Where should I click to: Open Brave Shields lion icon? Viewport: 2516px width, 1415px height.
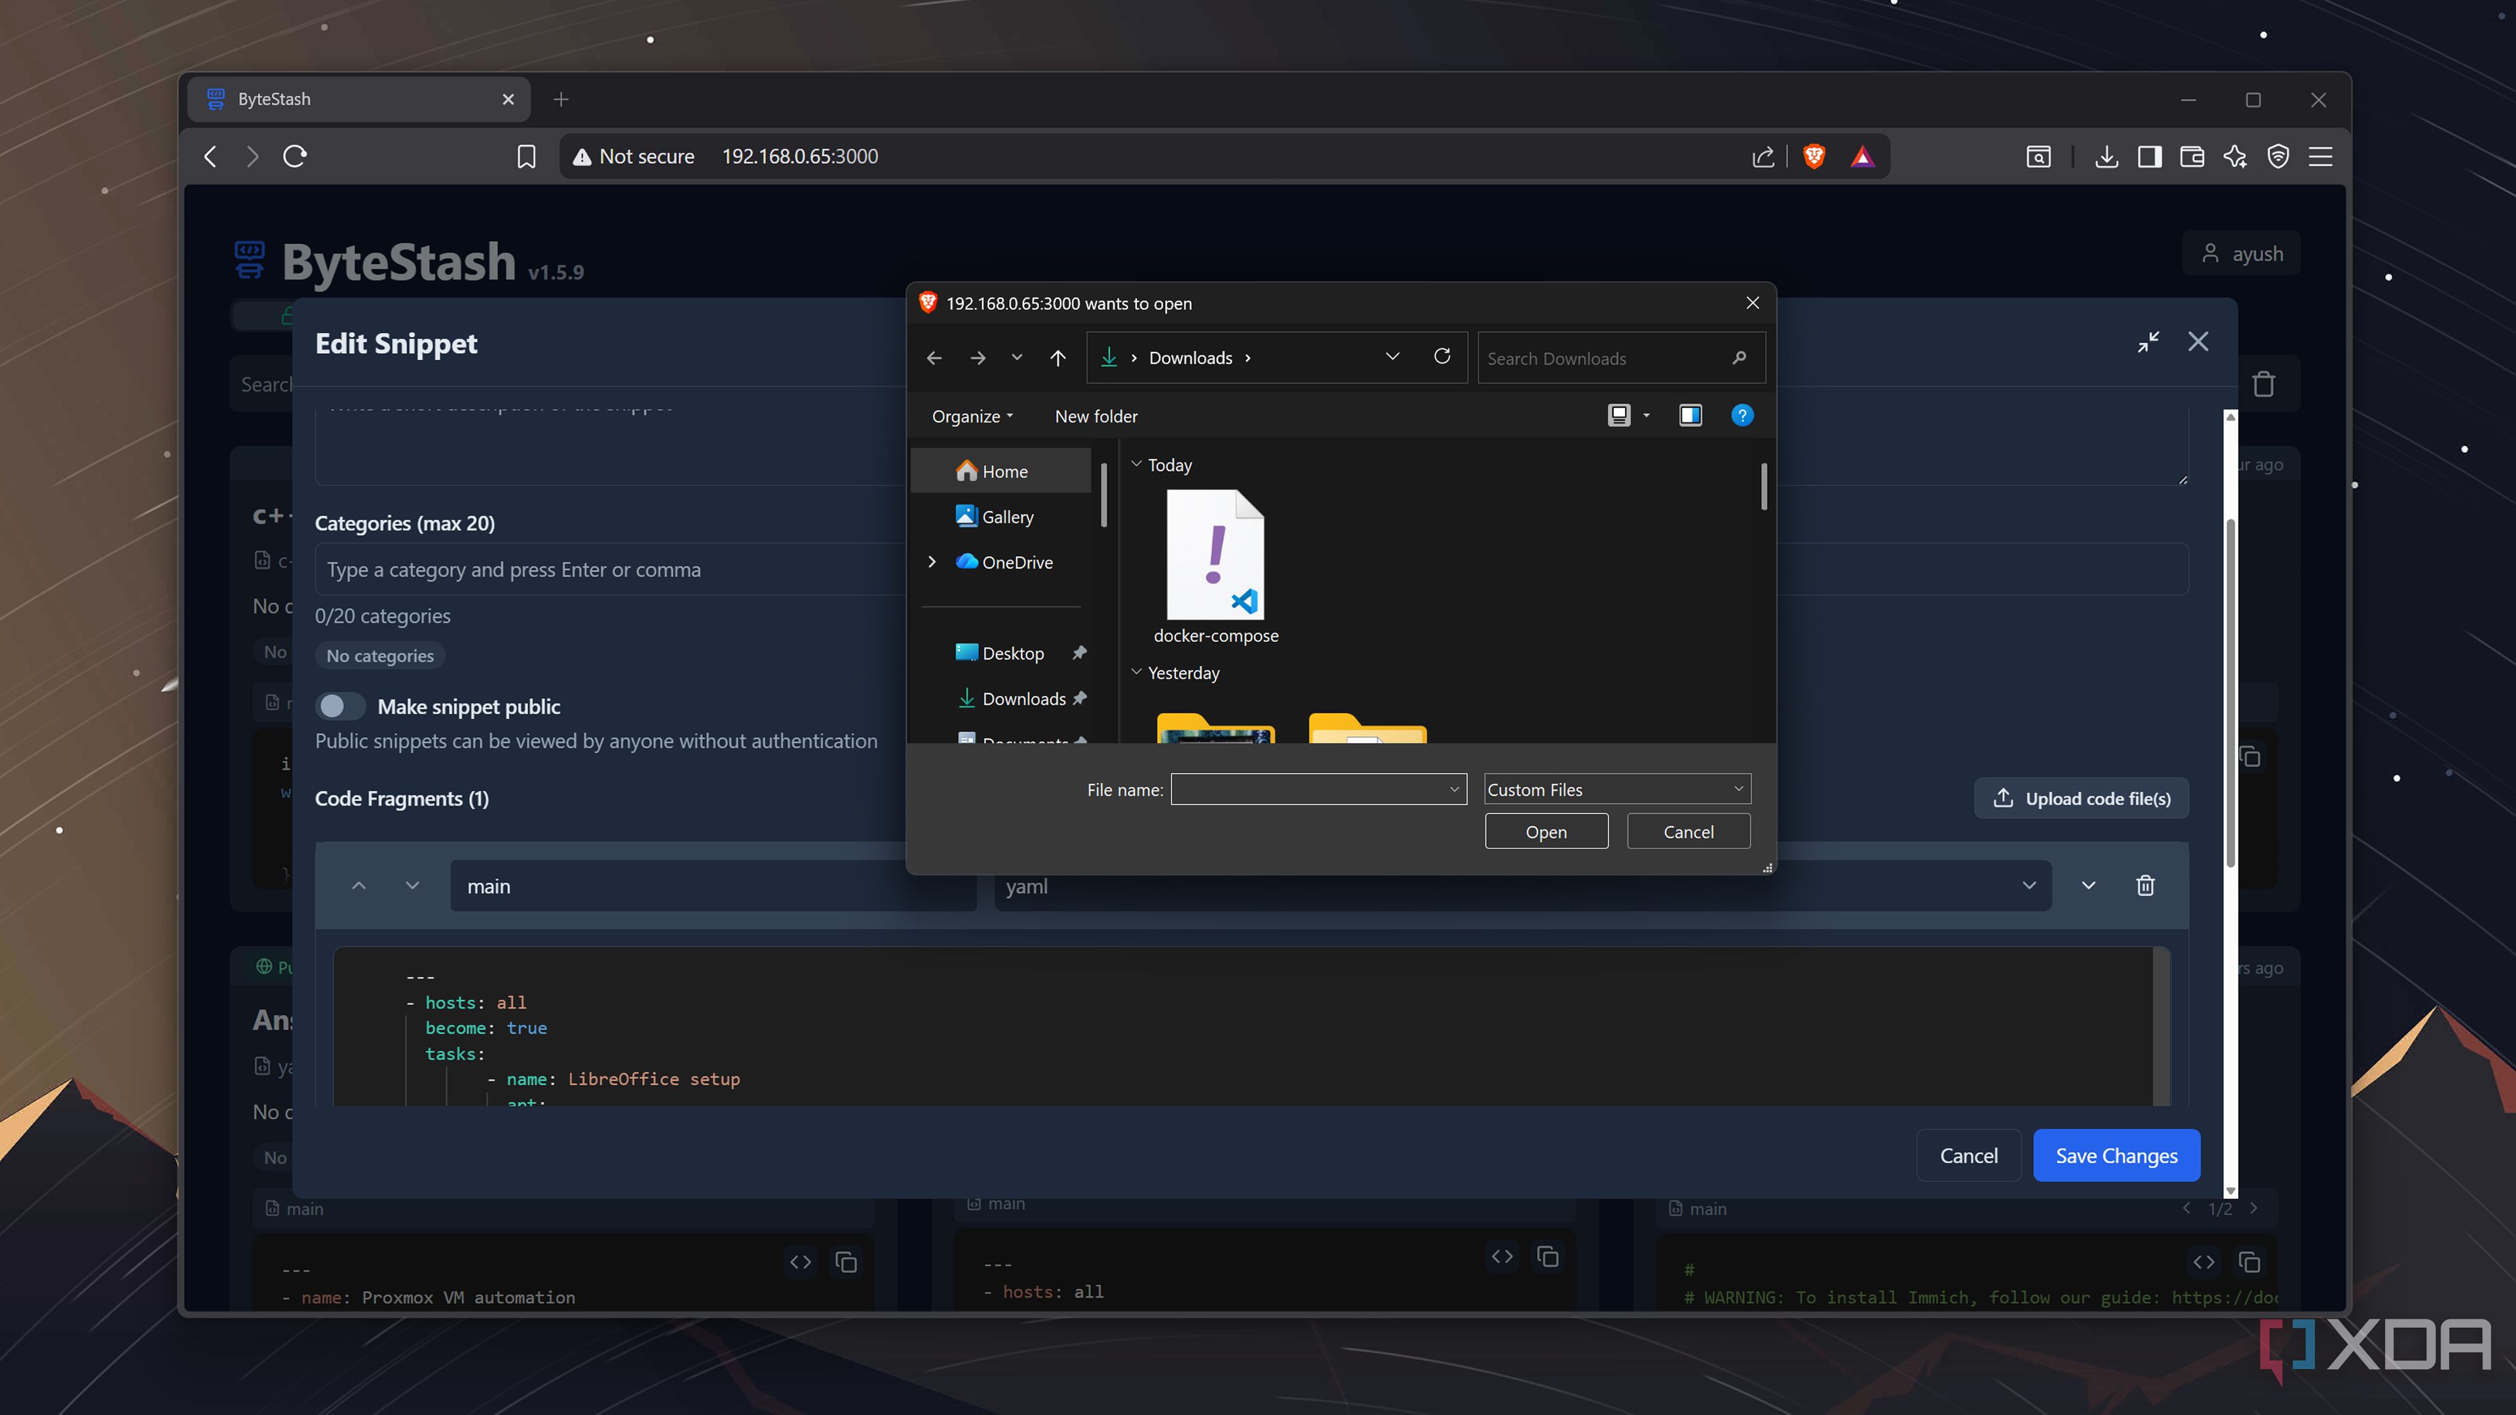(1814, 157)
